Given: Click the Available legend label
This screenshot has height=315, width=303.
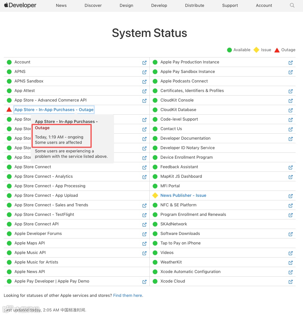Looking at the screenshot, I should pos(242,50).
